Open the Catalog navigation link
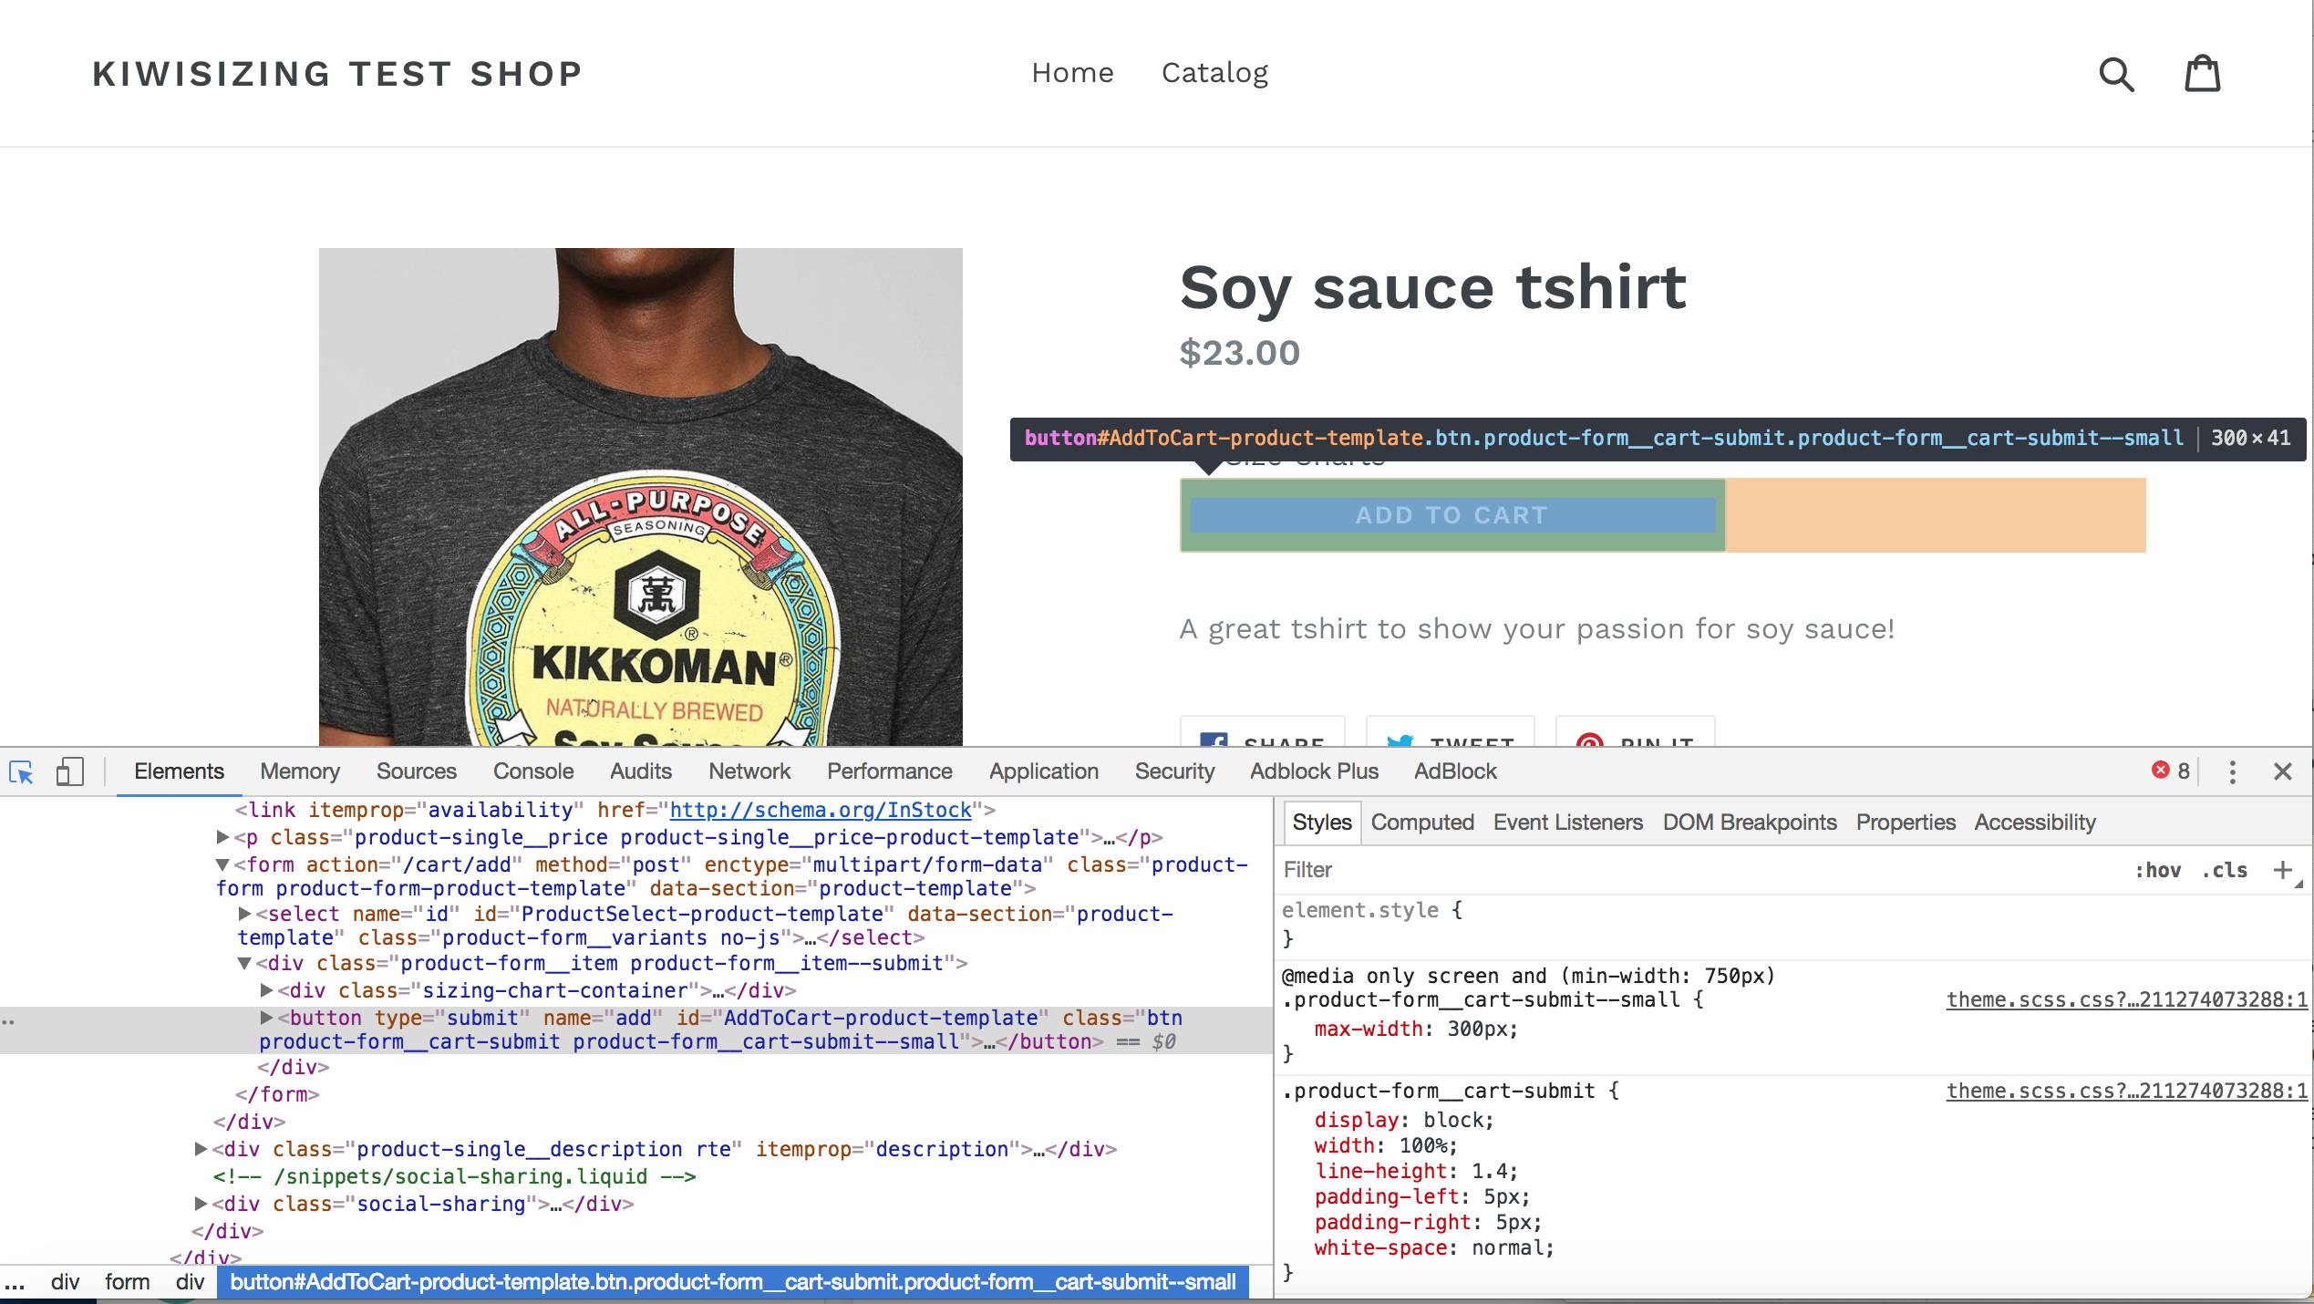This screenshot has height=1304, width=2314. point(1214,73)
